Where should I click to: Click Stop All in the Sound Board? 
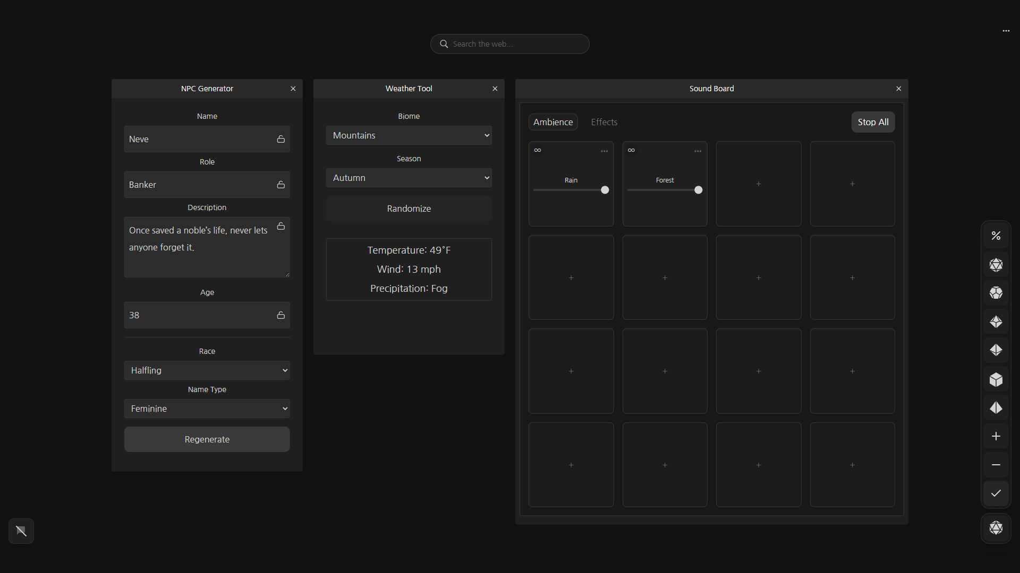pyautogui.click(x=873, y=121)
